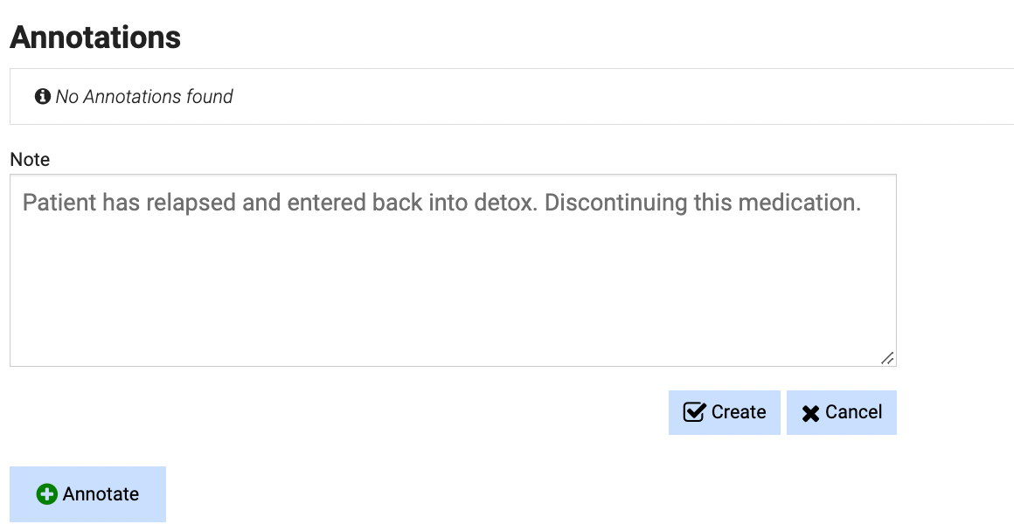Screen dimensions: 1014x531
Task: Click the Note field label
Action: [30, 160]
